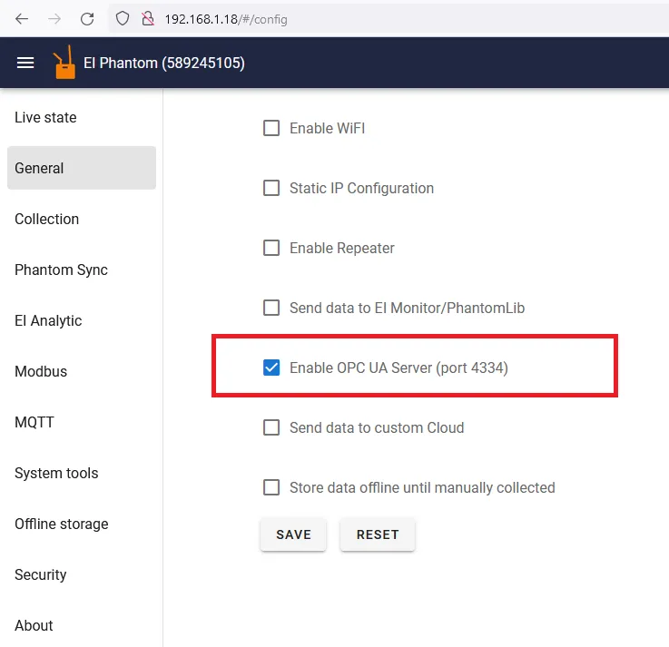Click the EI Phantom (589245105) title
The width and height of the screenshot is (669, 647).
tap(164, 64)
